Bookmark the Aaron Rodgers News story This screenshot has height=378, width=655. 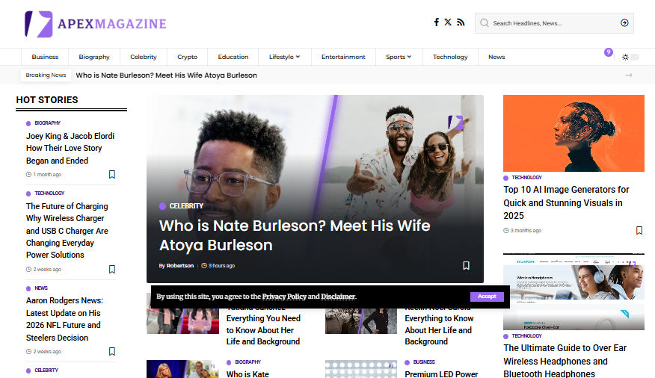coord(112,352)
